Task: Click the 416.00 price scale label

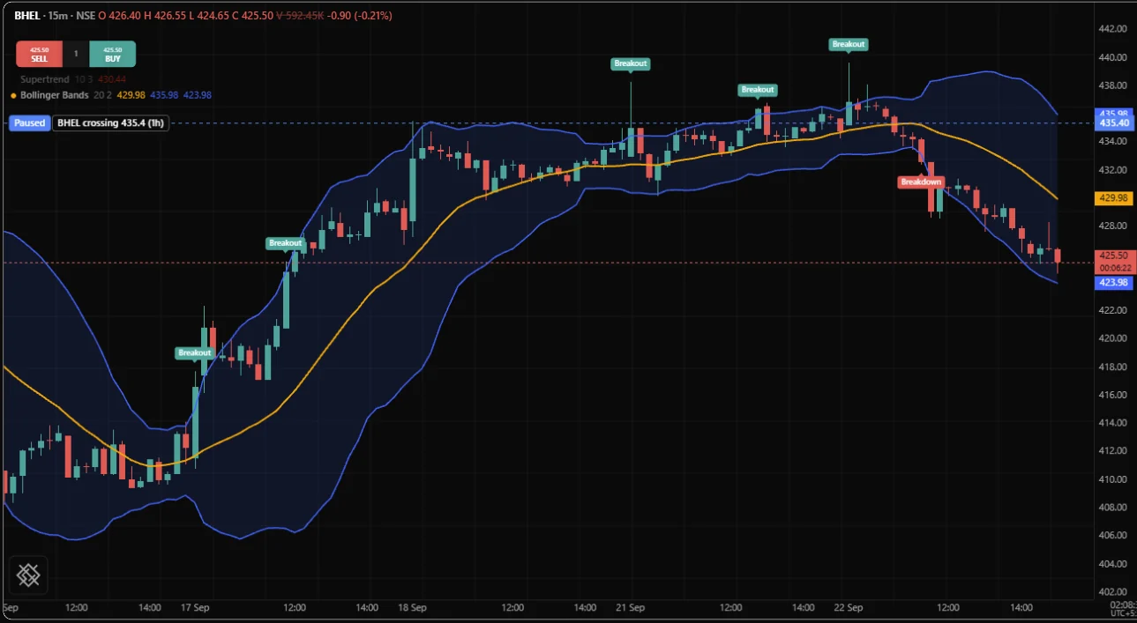Action: coord(1113,395)
